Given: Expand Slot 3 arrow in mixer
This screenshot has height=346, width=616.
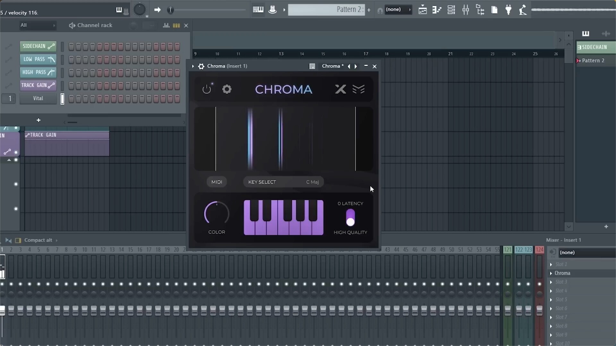Looking at the screenshot, I should 551,282.
